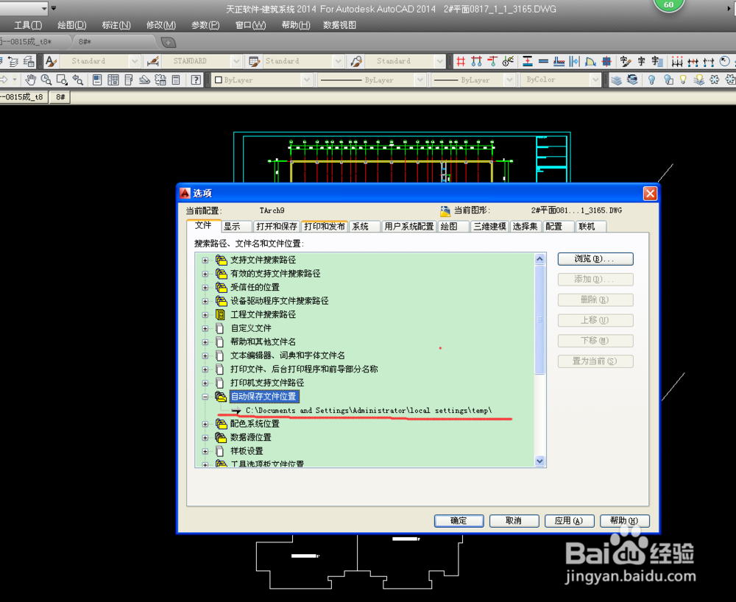
Task: Open the multileader style icon
Action: [357, 61]
